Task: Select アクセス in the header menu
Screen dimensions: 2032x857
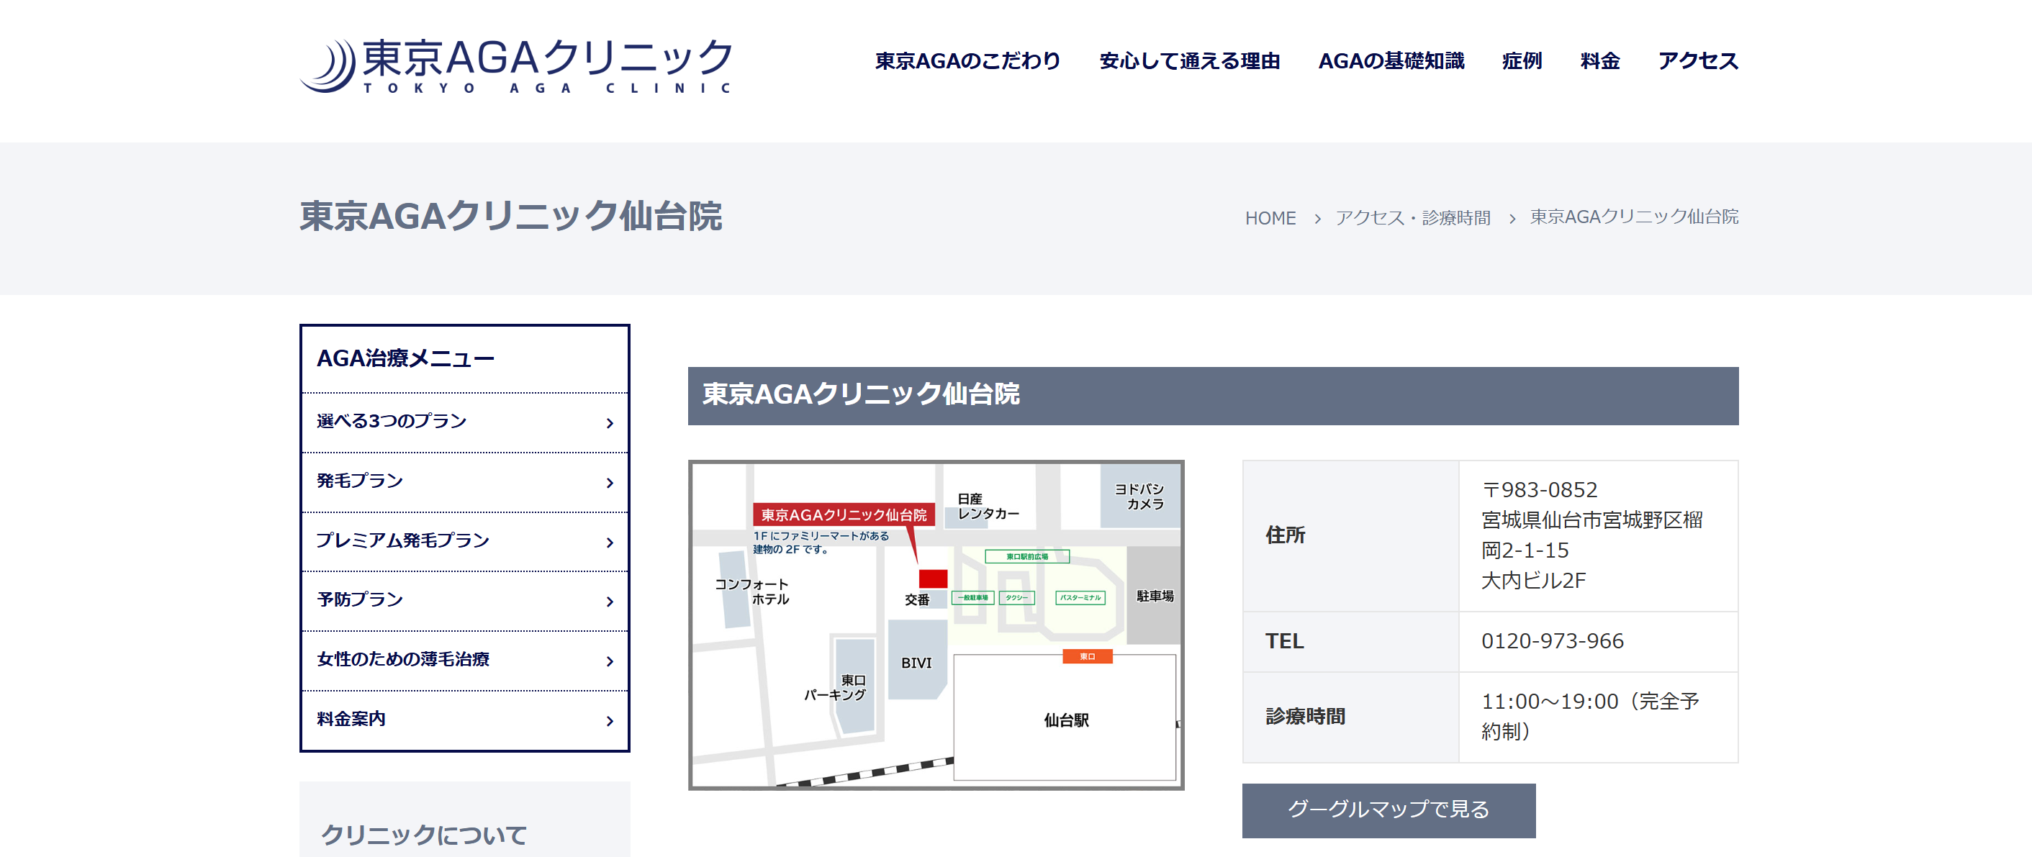Action: coord(1697,60)
